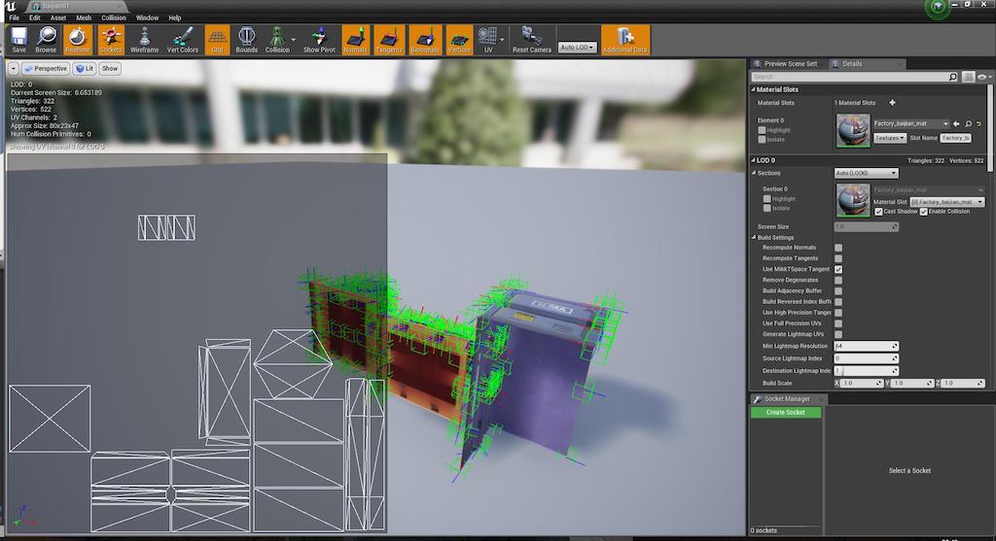The height and width of the screenshot is (541, 996).
Task: Toggle Sockets display in toolbar
Action: 110,40
